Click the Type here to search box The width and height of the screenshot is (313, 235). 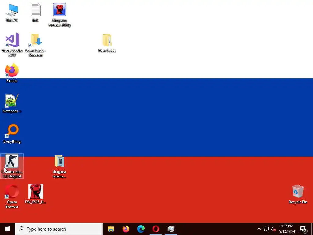[x=59, y=229]
